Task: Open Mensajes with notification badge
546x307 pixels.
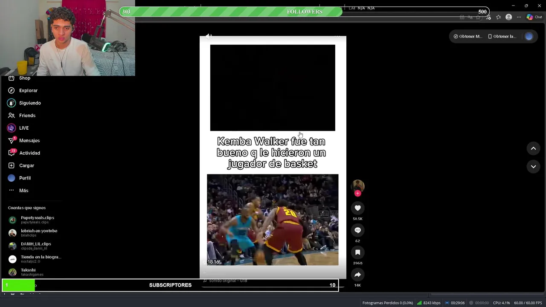Action: [24, 140]
